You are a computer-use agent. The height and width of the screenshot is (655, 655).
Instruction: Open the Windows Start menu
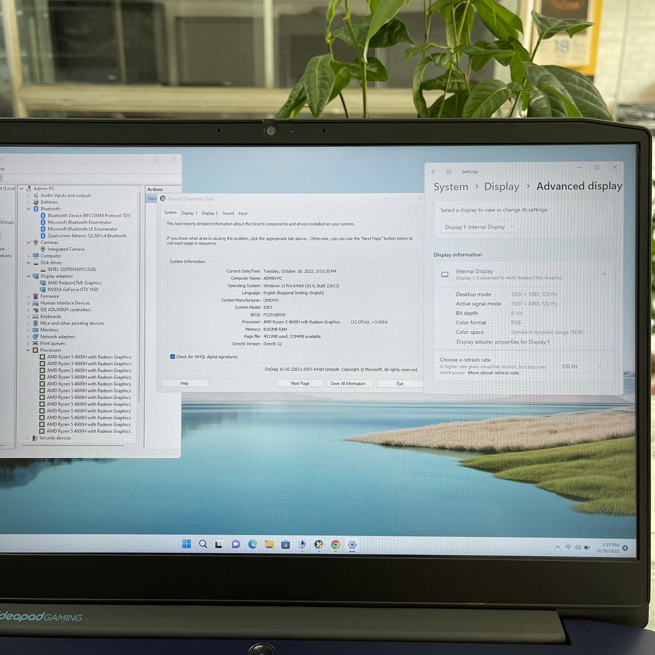186,544
